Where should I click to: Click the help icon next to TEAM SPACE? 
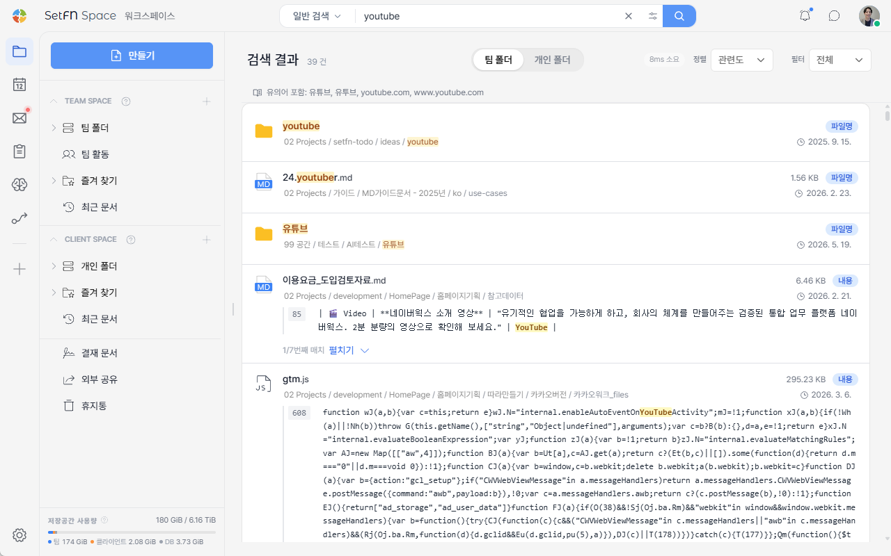tap(126, 101)
